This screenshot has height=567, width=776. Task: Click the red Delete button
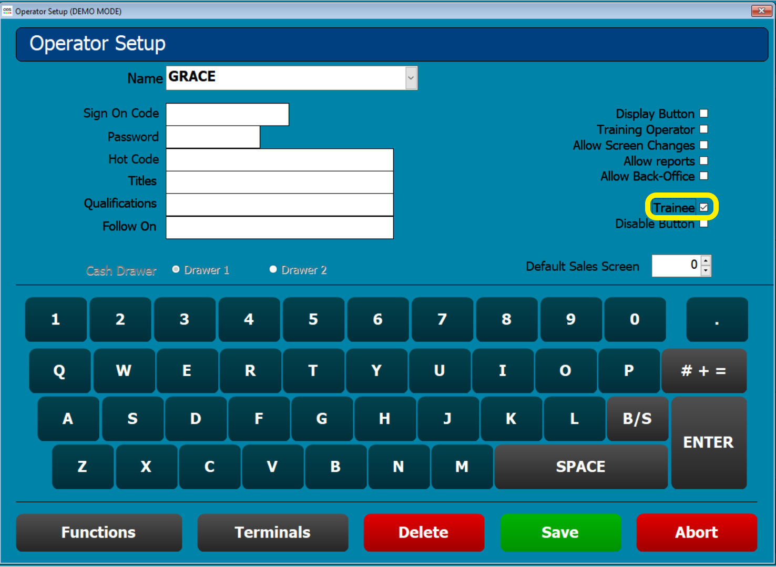[423, 532]
